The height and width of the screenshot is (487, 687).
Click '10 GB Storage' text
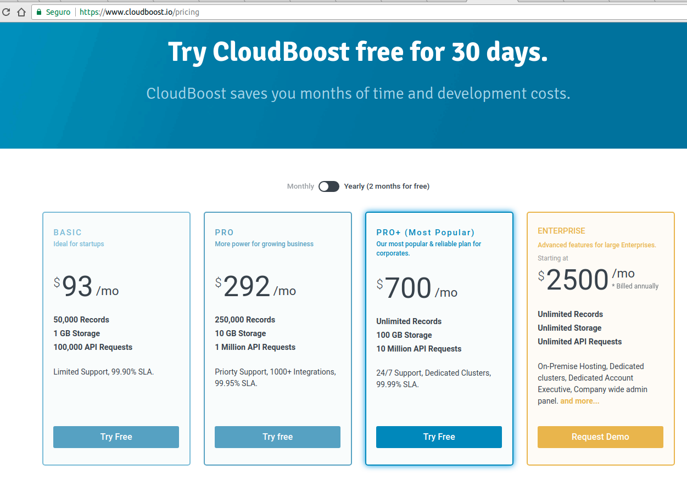(240, 333)
